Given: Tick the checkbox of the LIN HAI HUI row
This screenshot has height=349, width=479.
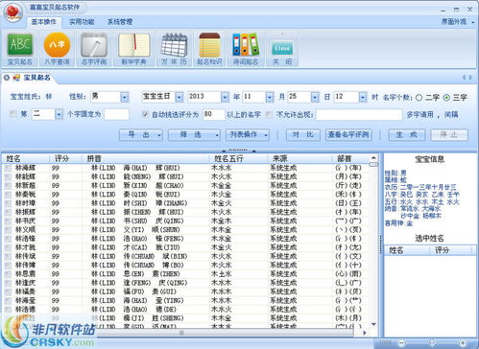Looking at the screenshot, I should (8, 168).
